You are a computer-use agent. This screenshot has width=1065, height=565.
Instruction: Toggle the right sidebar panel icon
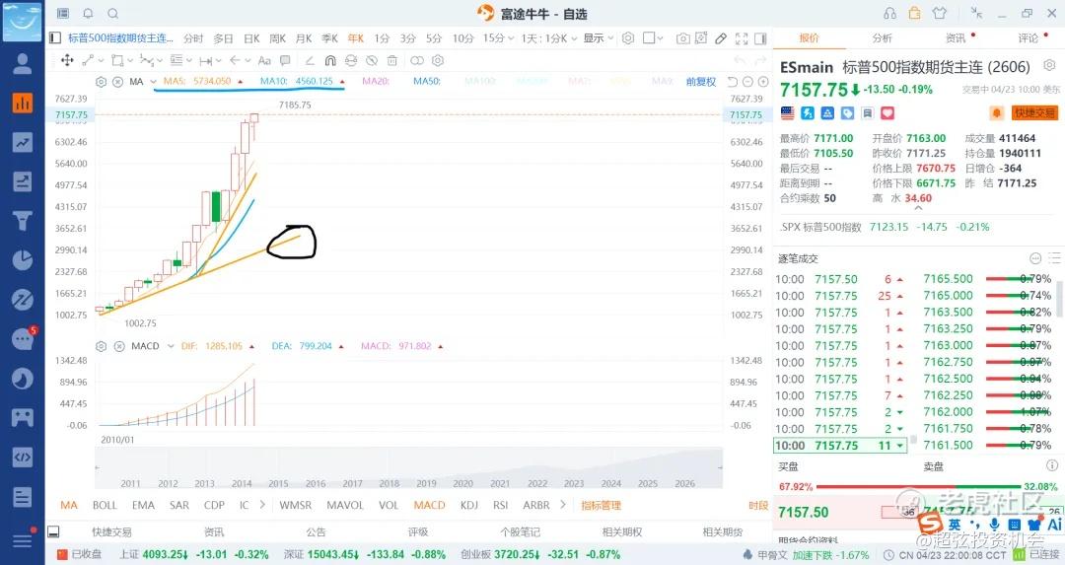pos(760,38)
